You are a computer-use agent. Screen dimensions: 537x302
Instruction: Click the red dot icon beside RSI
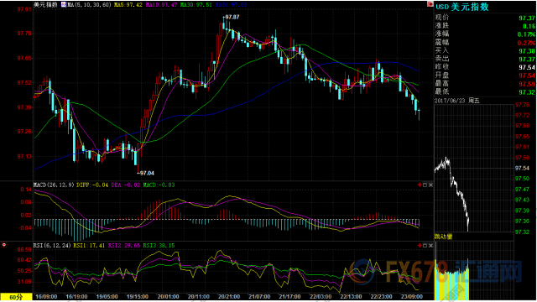point(3,245)
